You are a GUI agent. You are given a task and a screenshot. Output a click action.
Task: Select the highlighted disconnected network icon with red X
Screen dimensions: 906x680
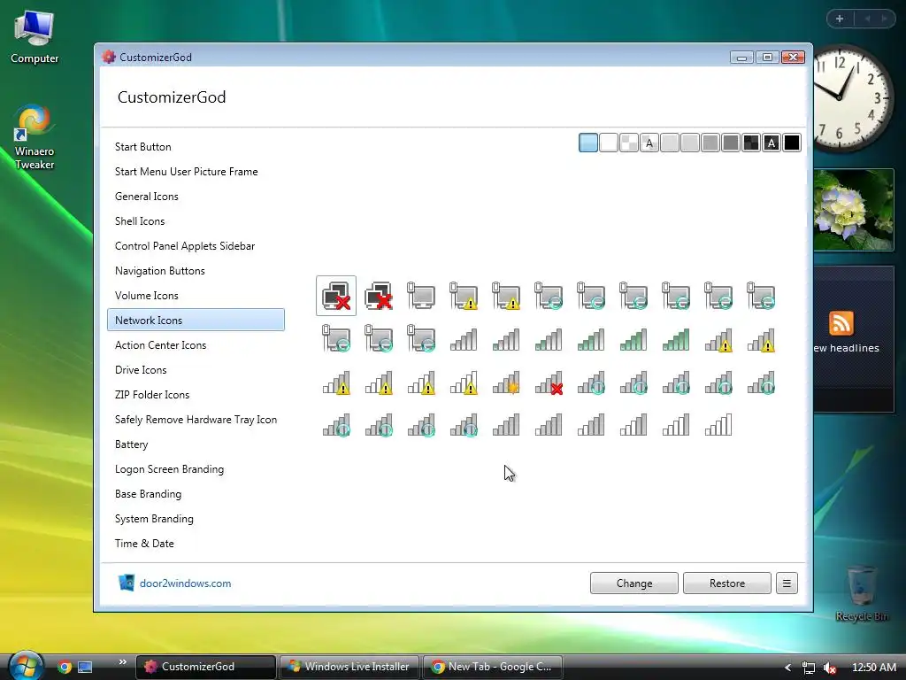(x=336, y=296)
